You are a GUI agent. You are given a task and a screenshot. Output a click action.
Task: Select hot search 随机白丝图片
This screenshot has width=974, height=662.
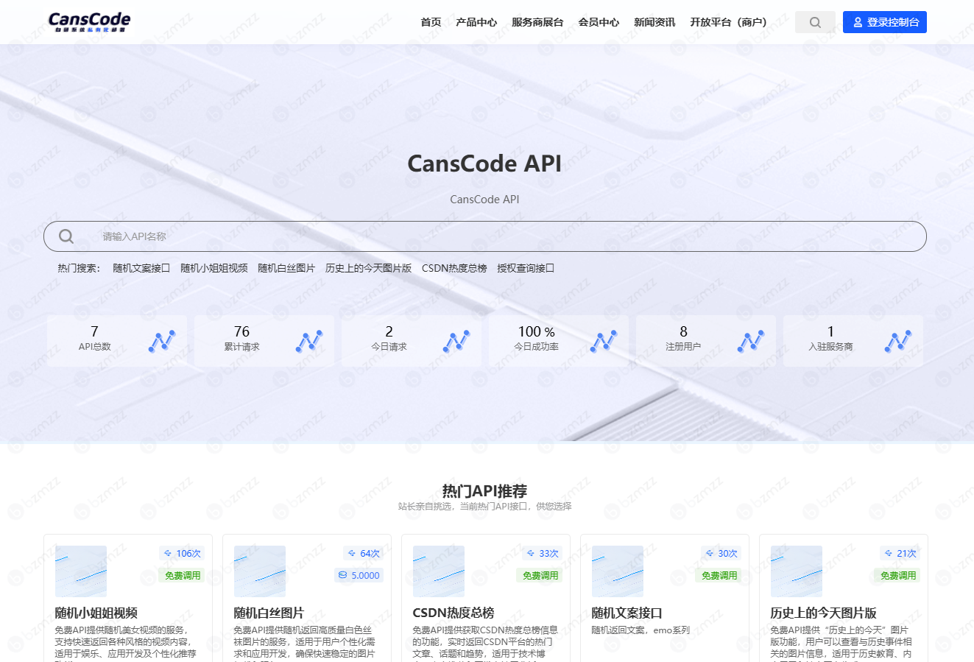pyautogui.click(x=286, y=268)
